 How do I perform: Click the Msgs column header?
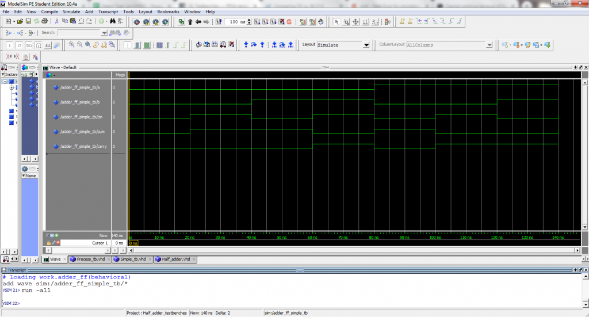click(120, 75)
